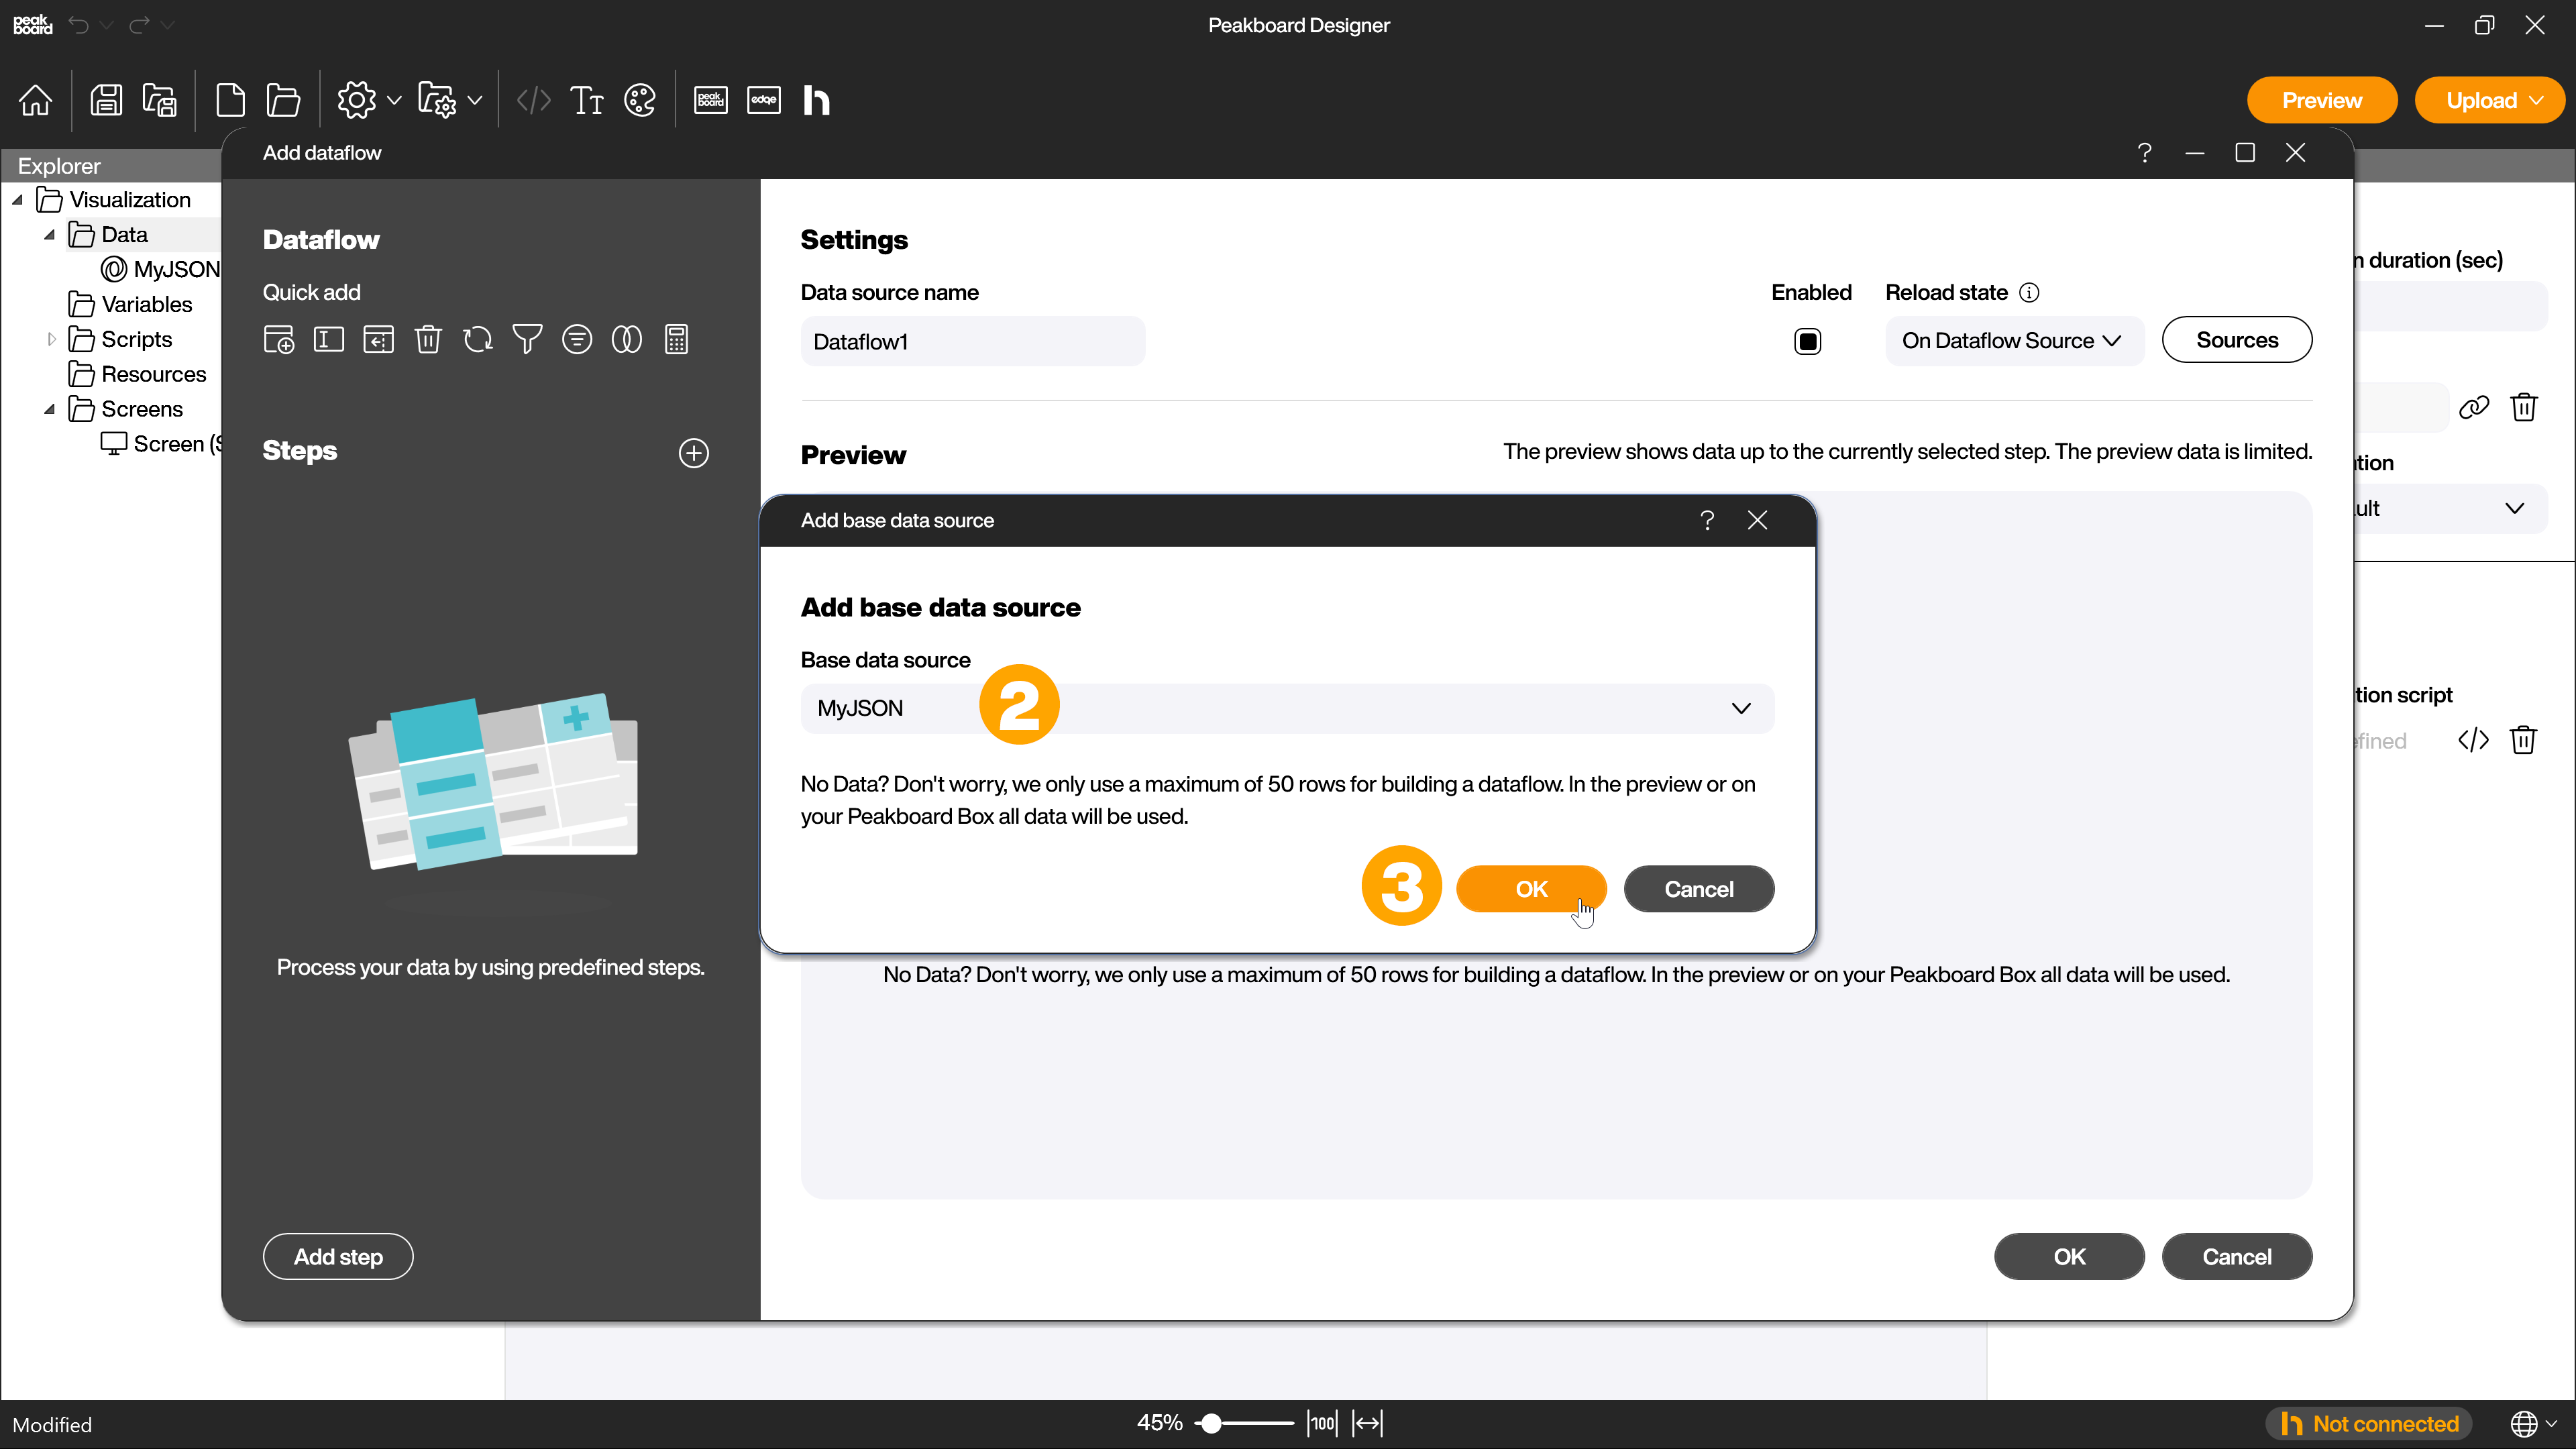Select the Data folder in Explorer
This screenshot has width=2576, height=1449.
tap(108, 235)
